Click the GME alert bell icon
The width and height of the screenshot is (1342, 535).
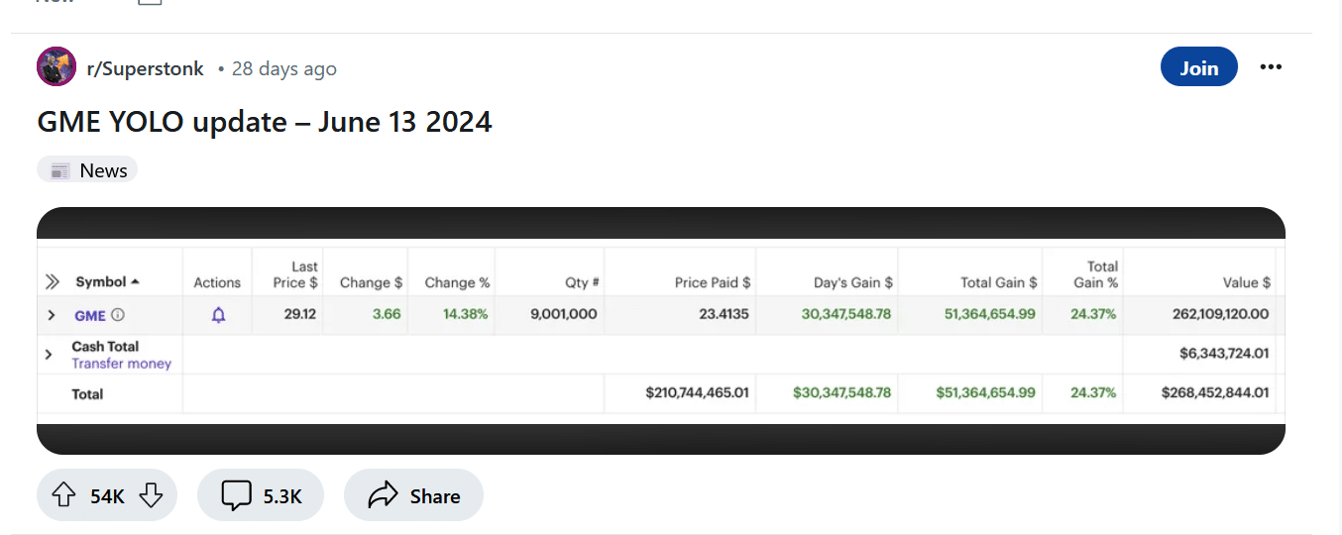tap(219, 315)
